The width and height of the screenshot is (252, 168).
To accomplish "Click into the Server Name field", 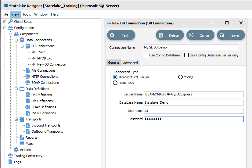I will [x=194, y=94].
